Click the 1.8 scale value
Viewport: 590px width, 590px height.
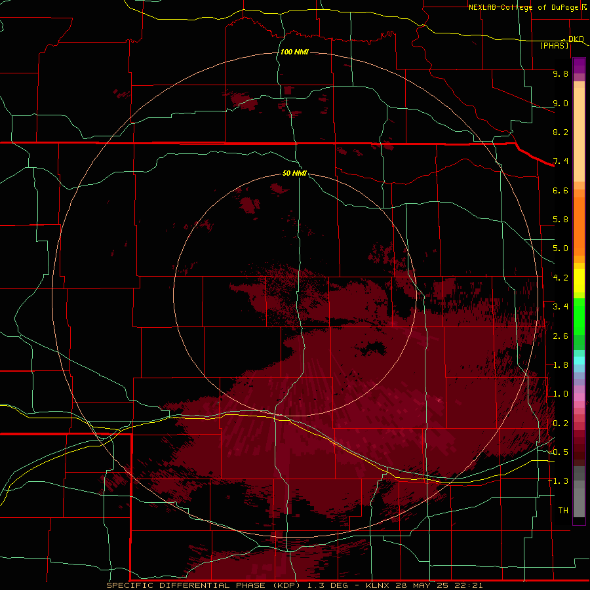pos(560,365)
